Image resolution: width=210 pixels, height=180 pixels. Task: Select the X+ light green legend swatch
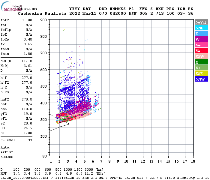[x=202, y=67]
